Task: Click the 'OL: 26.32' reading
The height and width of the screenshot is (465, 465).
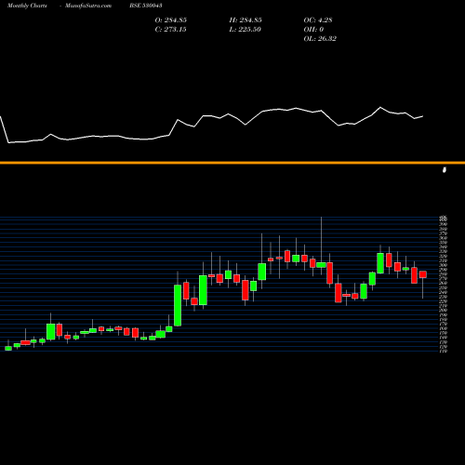Action: point(320,39)
